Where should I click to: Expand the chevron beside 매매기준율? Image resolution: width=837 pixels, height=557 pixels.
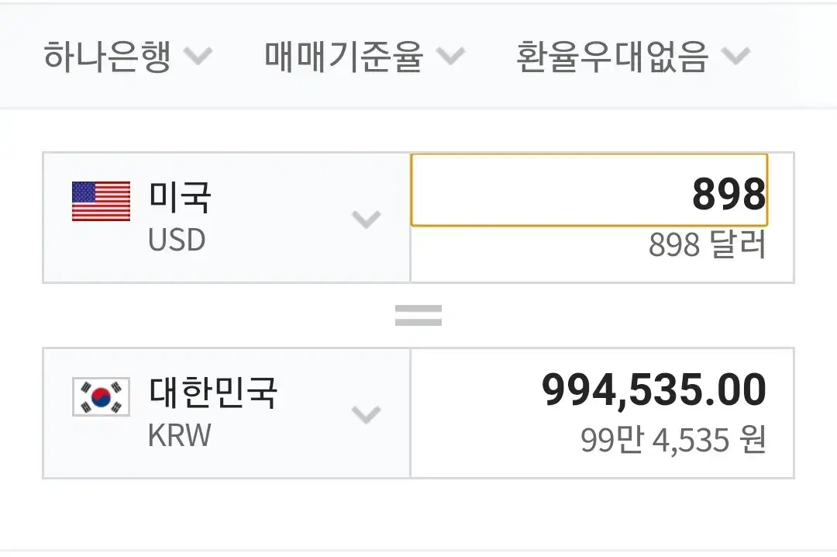click(450, 57)
